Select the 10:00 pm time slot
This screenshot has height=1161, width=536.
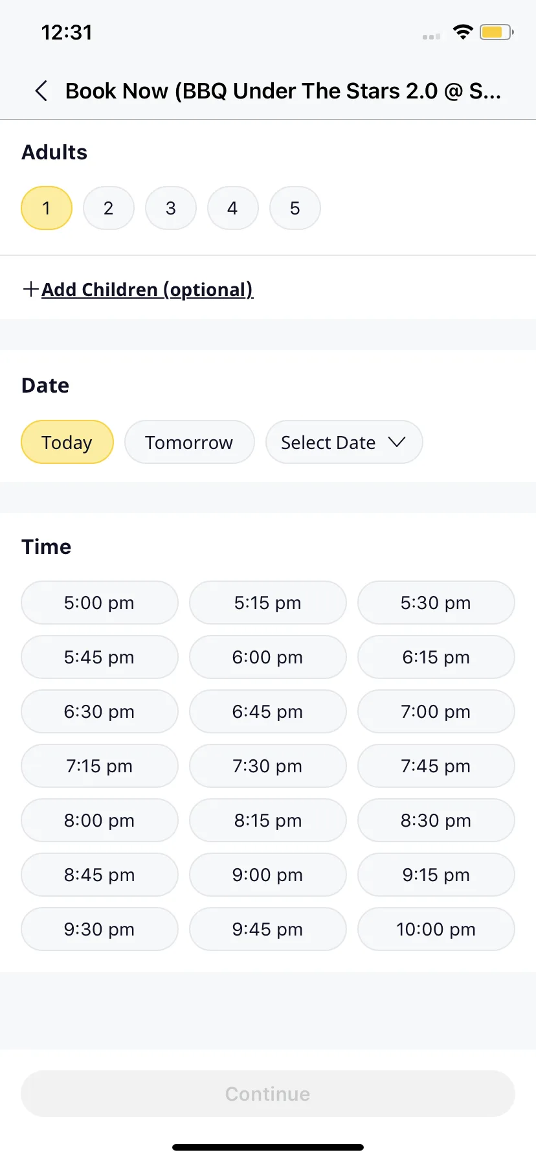tap(436, 929)
